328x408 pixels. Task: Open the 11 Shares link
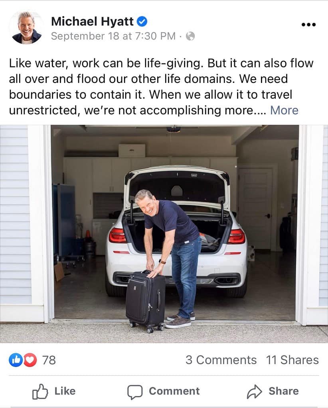click(292, 360)
